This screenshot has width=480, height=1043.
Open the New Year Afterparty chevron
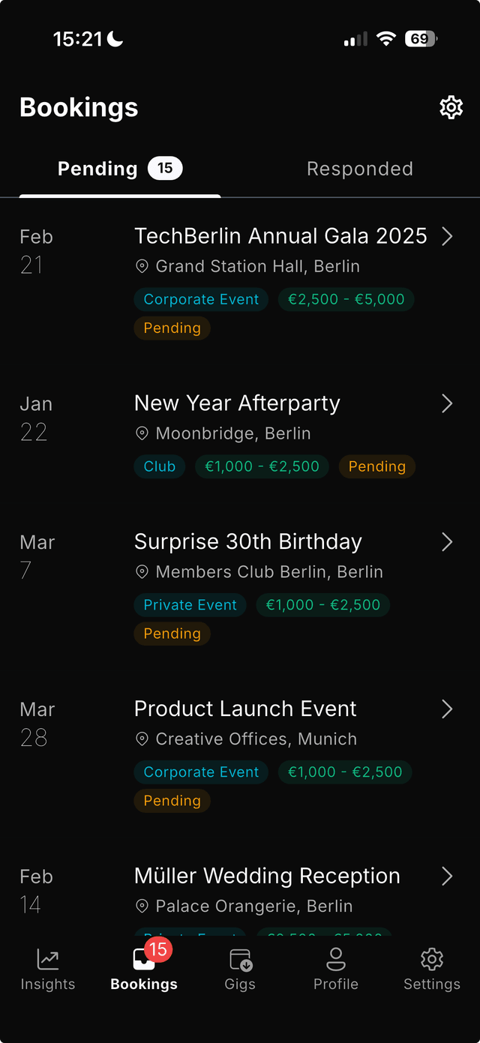click(447, 403)
